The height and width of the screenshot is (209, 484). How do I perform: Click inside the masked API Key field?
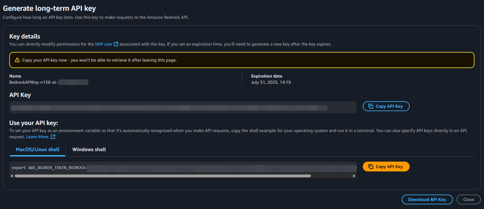183,107
